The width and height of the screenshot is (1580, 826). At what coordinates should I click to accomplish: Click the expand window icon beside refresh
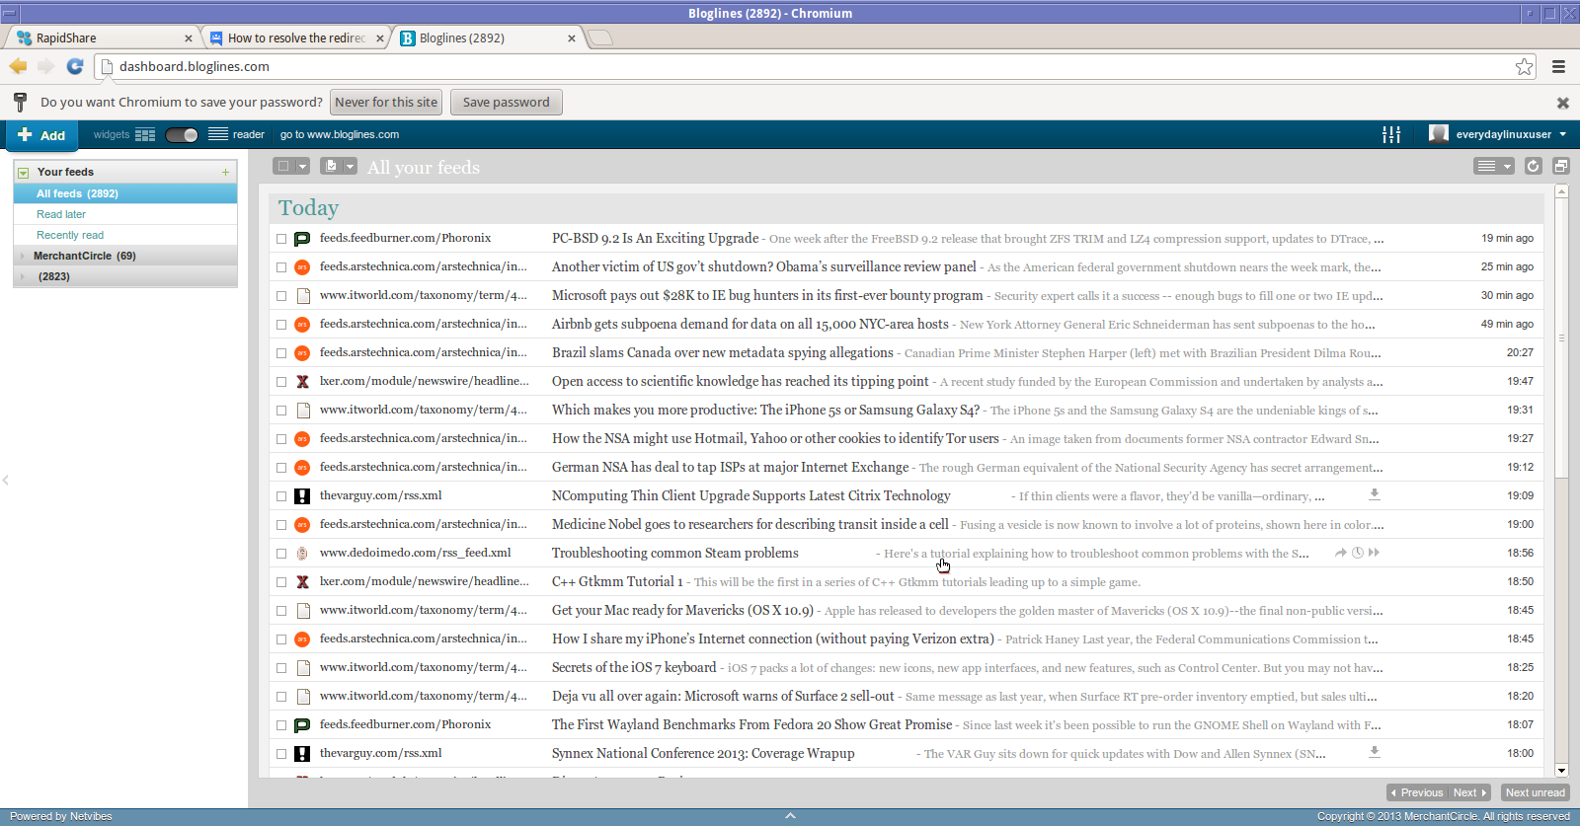tap(1561, 166)
